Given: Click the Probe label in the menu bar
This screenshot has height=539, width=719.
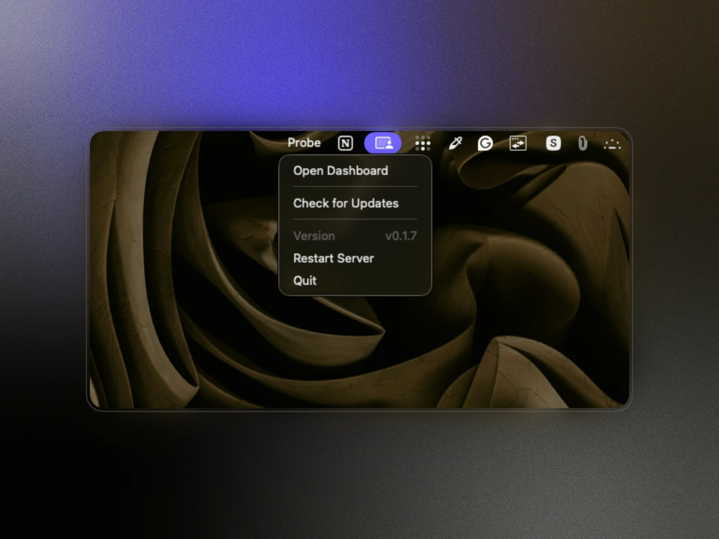Looking at the screenshot, I should 304,143.
